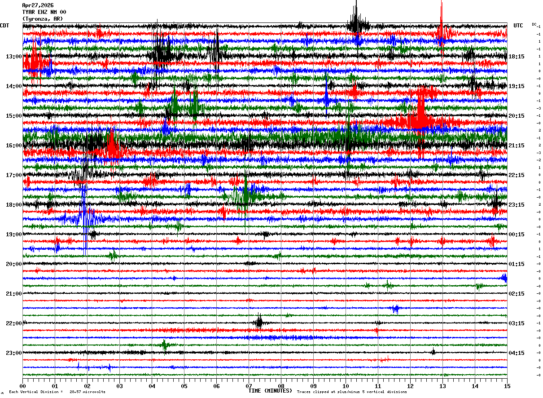Select minute tick 03 on time axis
This screenshot has height=398, width=543.
[119, 386]
